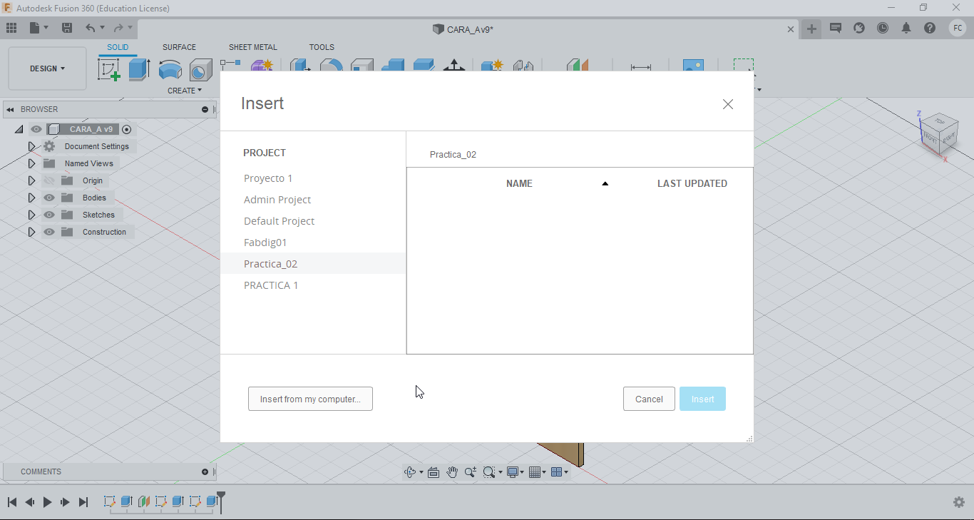Select the Extrude tool in toolbar
The height and width of the screenshot is (520, 974).
pyautogui.click(x=139, y=69)
